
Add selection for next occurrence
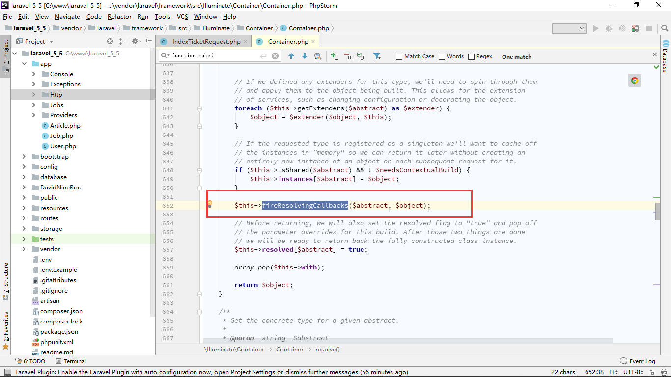point(335,56)
